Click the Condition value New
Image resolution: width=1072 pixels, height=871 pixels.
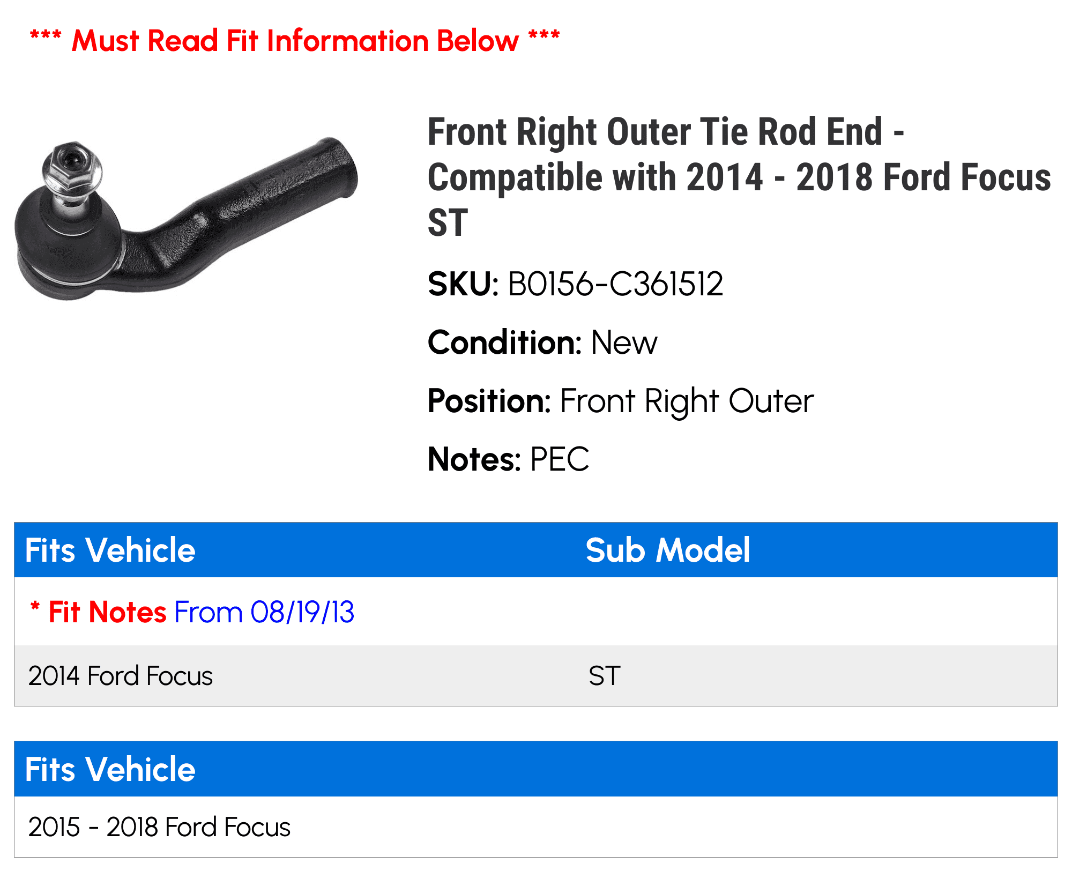click(623, 343)
